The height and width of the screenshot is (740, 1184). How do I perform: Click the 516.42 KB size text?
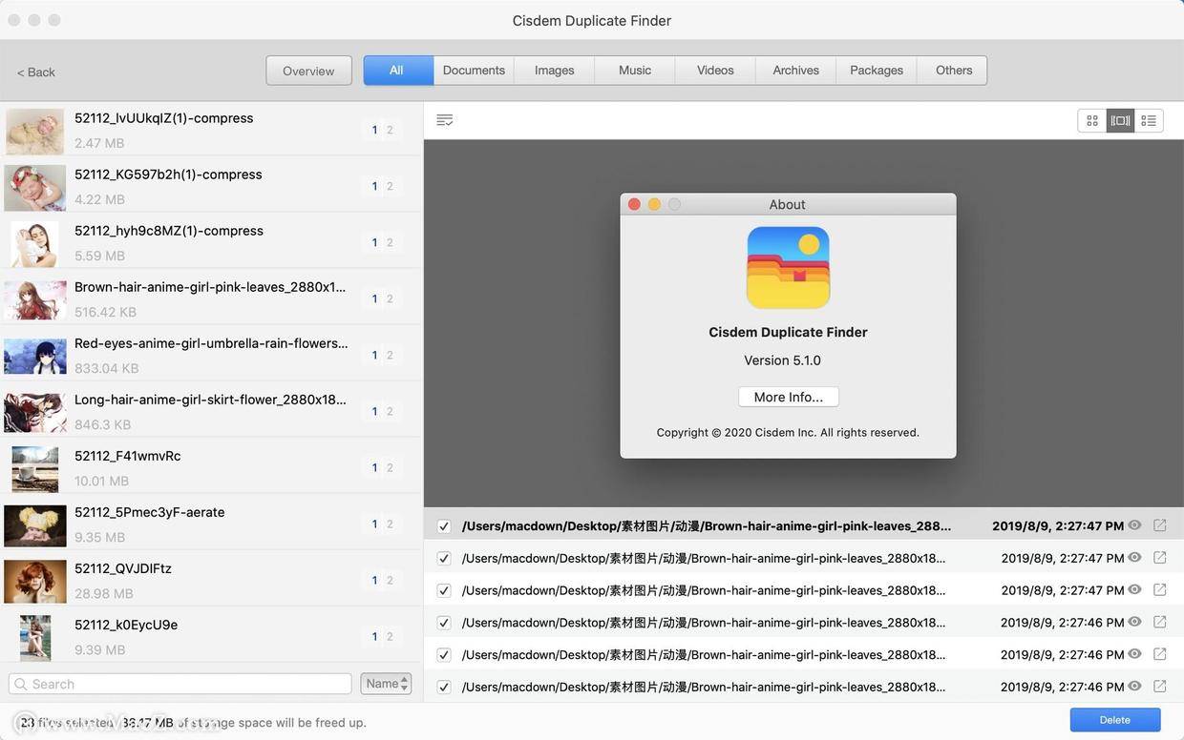click(105, 312)
